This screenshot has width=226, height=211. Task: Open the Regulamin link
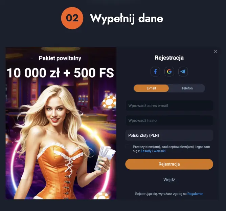[195, 194]
